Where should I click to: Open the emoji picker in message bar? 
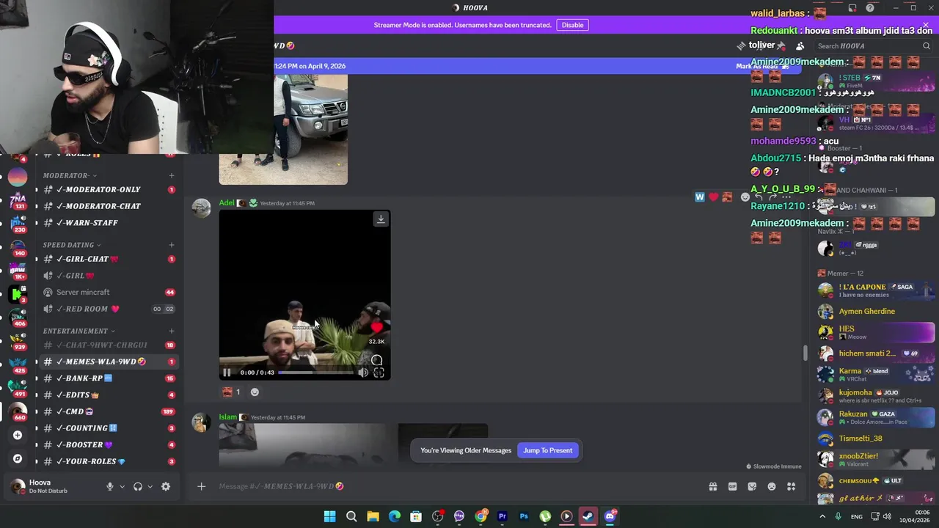click(772, 486)
